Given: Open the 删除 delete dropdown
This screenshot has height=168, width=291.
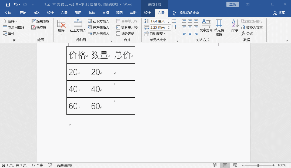Looking at the screenshot, I should click(x=61, y=27).
